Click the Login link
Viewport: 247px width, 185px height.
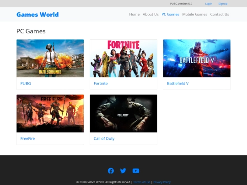[x=209, y=4]
